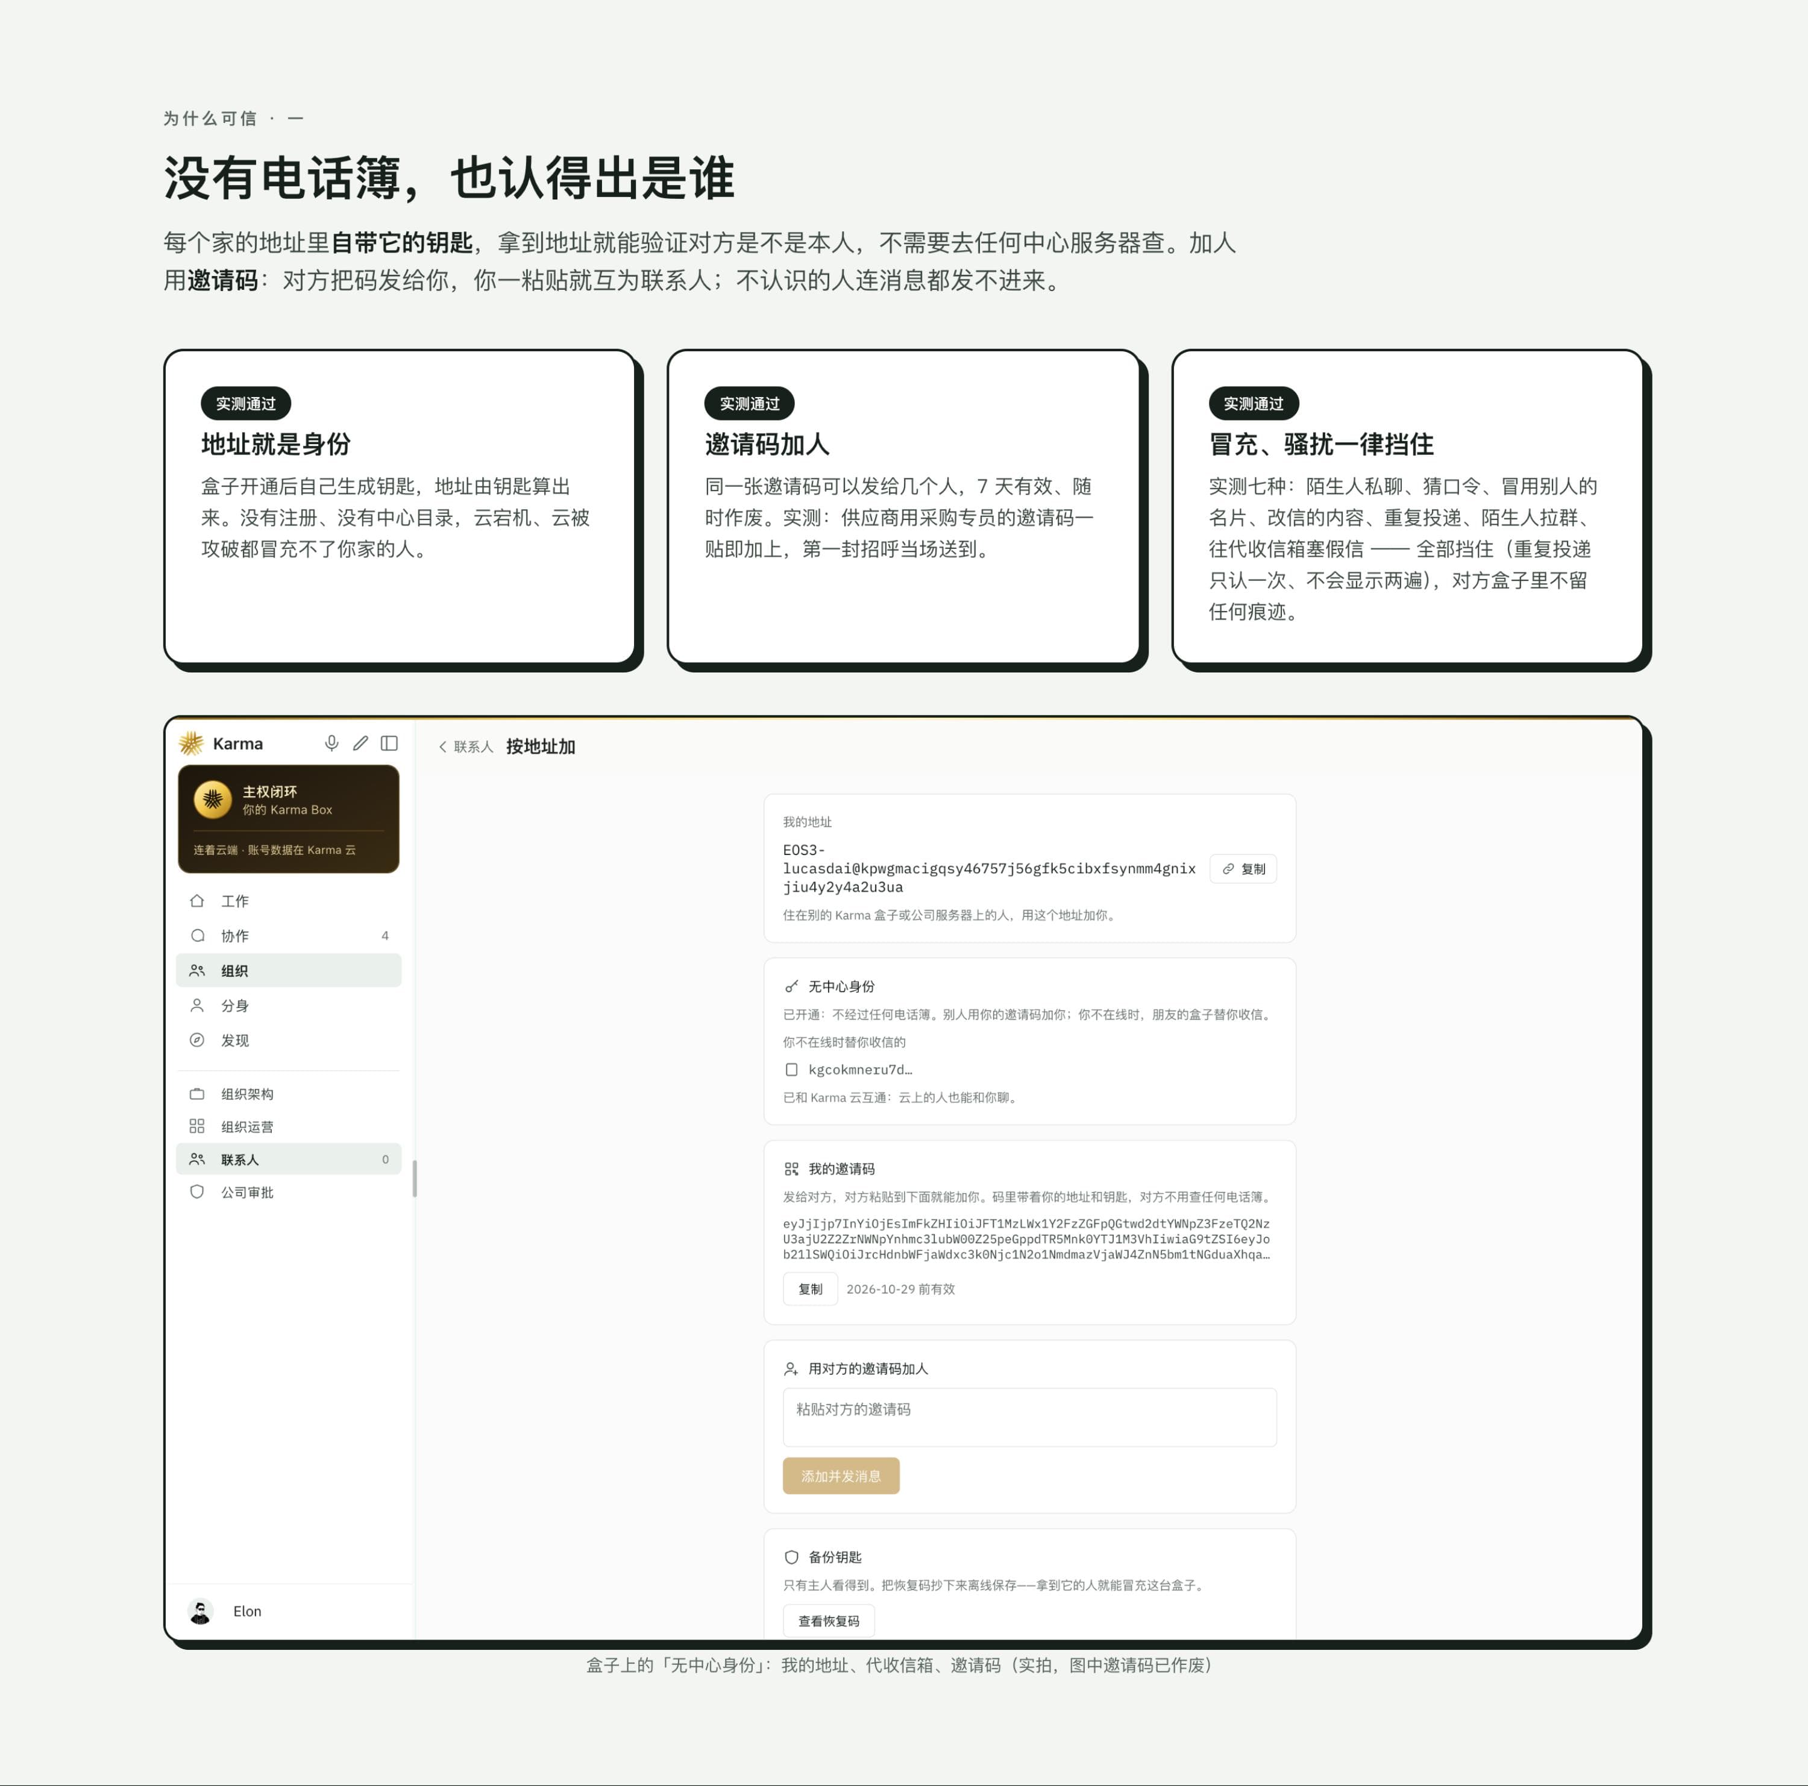
Task: Click the kgcokmneru7d… mailbox text
Action: (x=860, y=1070)
